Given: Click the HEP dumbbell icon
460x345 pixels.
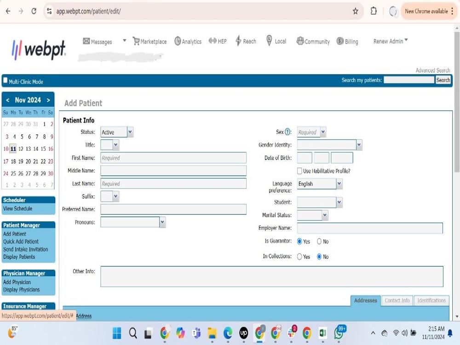Looking at the screenshot, I should (213, 41).
